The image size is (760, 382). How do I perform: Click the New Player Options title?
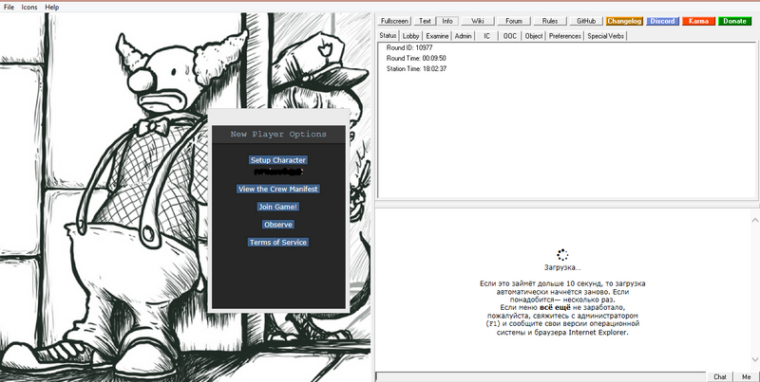pyautogui.click(x=278, y=134)
